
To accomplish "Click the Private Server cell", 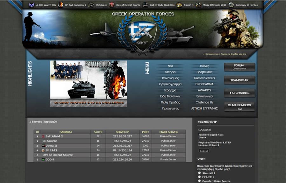I will 168,159.
